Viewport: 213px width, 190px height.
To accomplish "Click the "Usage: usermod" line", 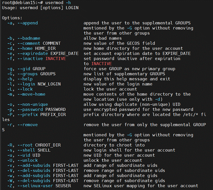I will pos(40,8).
